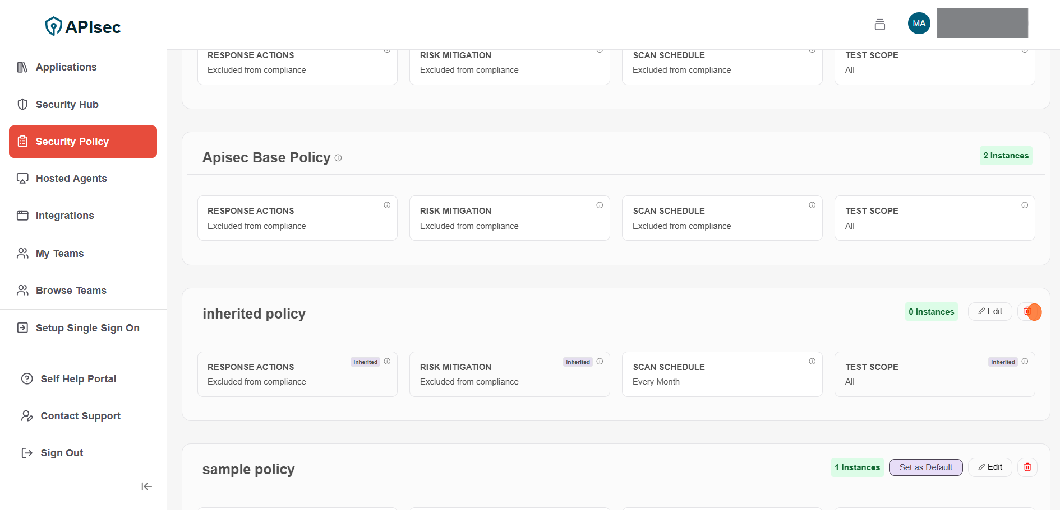The width and height of the screenshot is (1060, 510).
Task: Edit the inherited policy
Action: pos(990,311)
